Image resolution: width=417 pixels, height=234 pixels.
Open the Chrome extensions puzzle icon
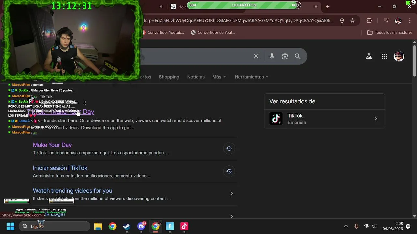tap(369, 20)
